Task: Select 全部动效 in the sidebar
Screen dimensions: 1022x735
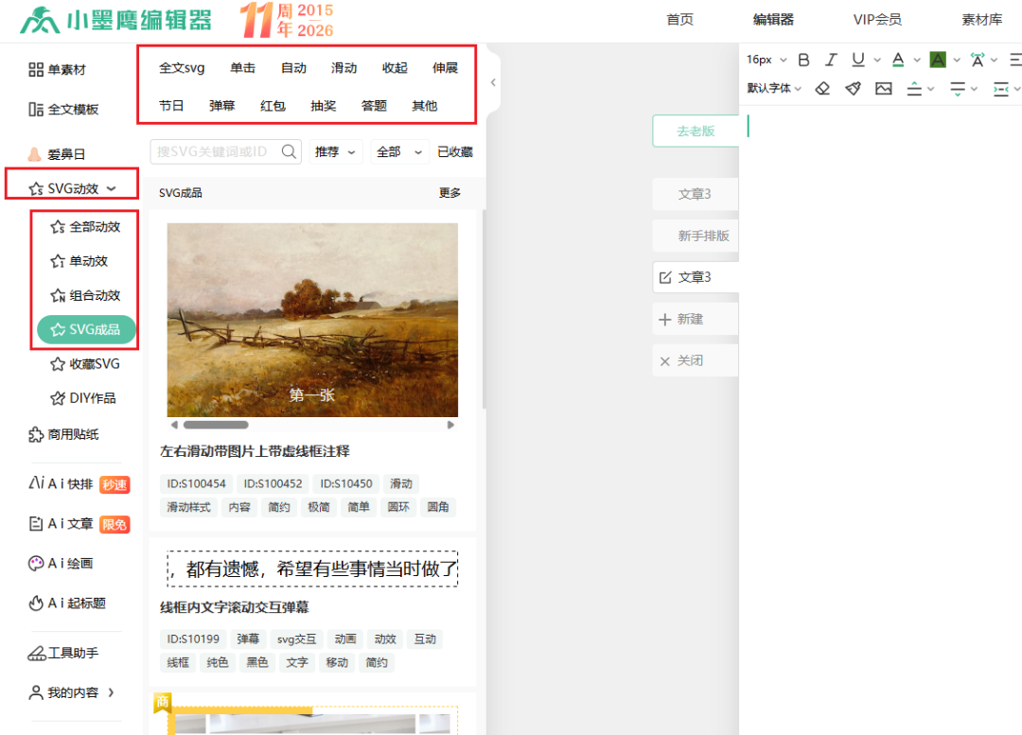Action: tap(85, 227)
